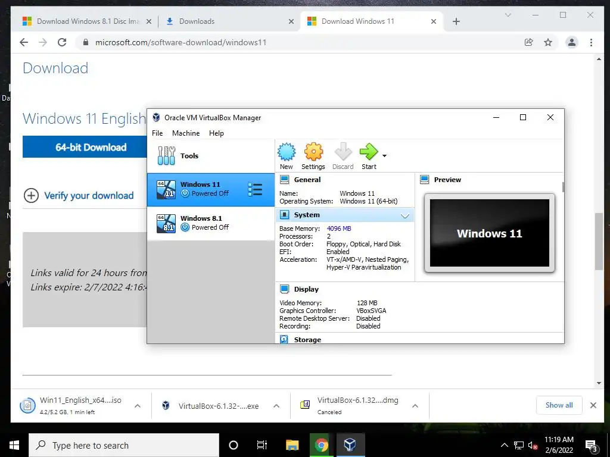Open VirtualBox-6.1.32 dmg download options chevron
Viewport: 610px width, 457px height.
[x=415, y=406]
